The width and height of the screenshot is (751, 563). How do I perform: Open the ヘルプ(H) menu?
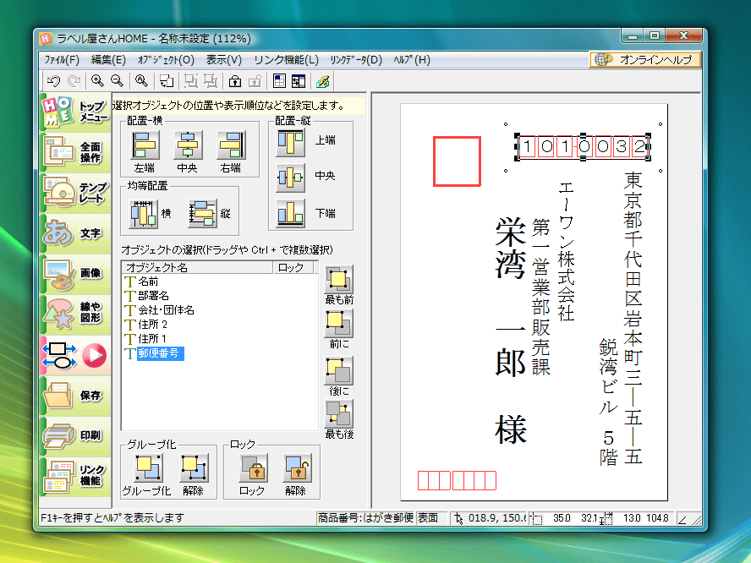412,60
